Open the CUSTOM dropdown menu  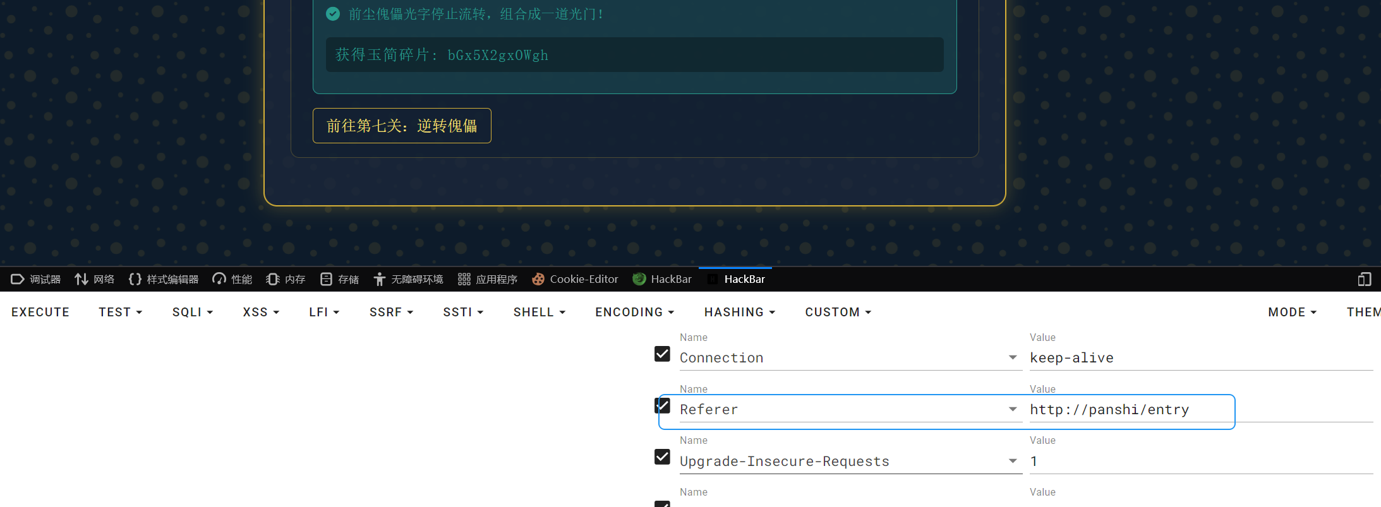[838, 312]
